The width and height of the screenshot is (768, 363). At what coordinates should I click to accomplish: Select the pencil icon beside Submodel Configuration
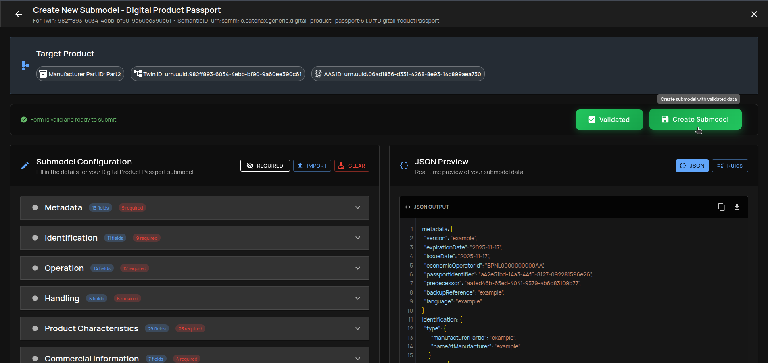click(x=25, y=165)
